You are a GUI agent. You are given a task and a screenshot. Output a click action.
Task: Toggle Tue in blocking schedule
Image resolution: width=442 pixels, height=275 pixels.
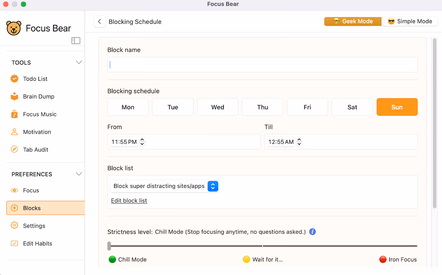coord(173,107)
